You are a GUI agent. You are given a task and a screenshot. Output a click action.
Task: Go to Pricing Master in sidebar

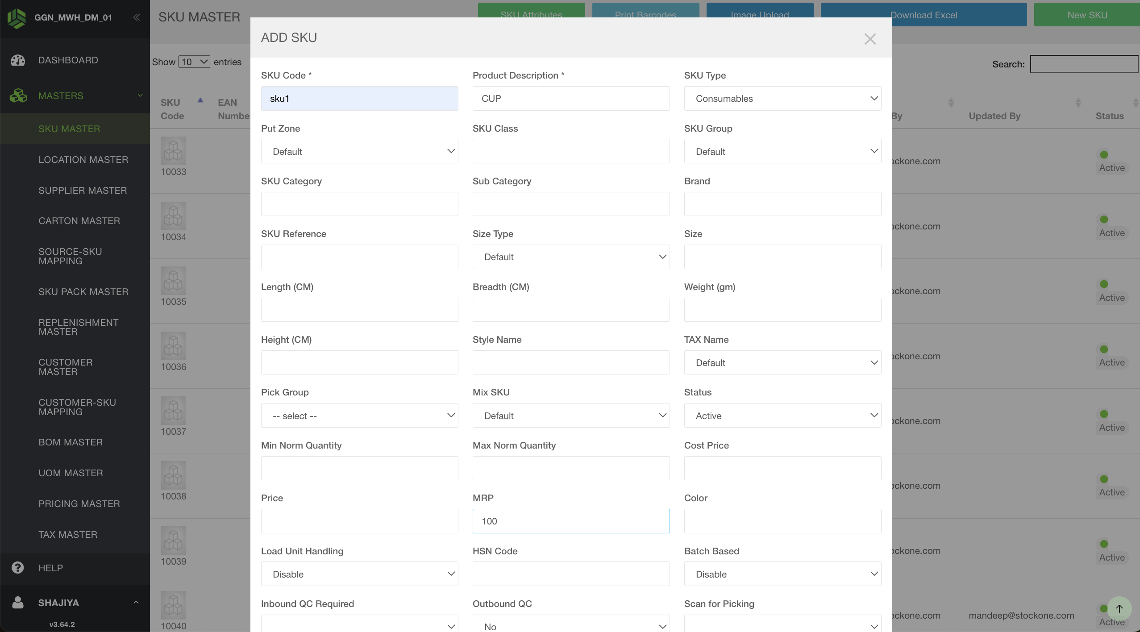(x=79, y=504)
